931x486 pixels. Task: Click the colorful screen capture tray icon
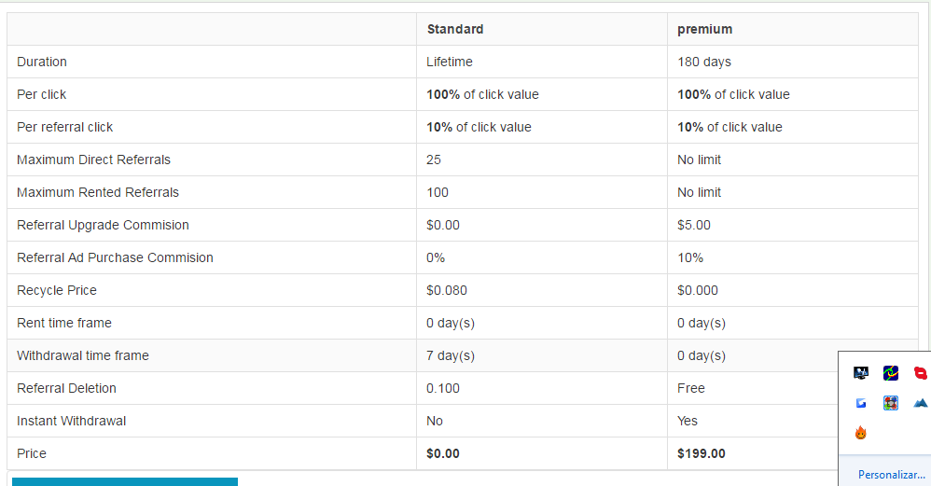pyautogui.click(x=891, y=403)
